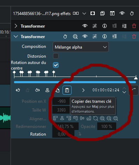The image size is (139, 165).
Task: Save the effect stack
Action: tap(102, 14)
